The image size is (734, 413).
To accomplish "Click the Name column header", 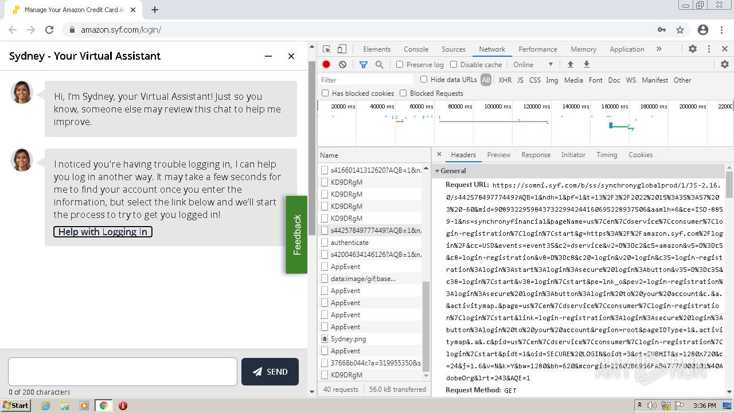I will point(374,155).
